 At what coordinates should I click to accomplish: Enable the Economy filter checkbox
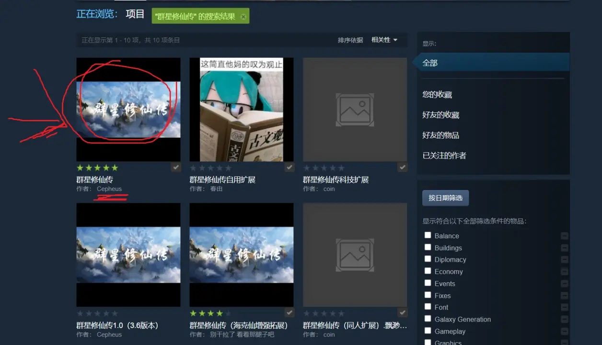pos(428,271)
